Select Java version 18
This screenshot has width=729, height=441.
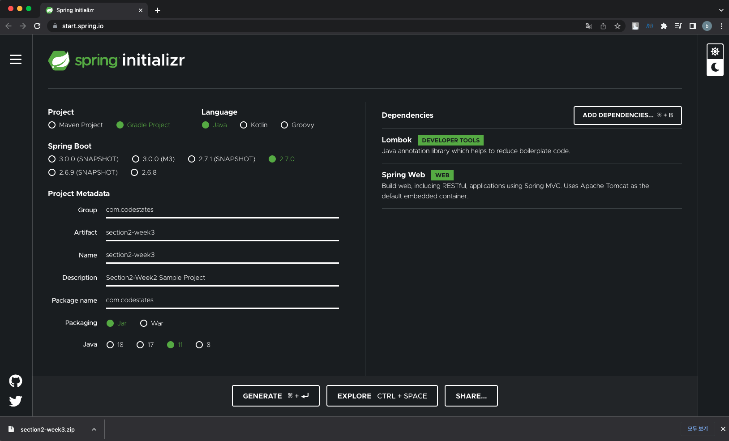tap(115, 345)
